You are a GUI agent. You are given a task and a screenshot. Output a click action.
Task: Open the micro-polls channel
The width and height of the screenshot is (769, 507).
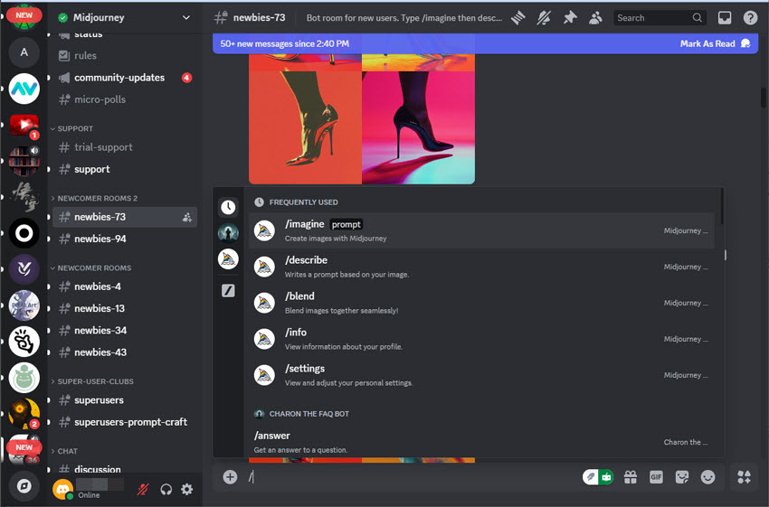pos(124,99)
